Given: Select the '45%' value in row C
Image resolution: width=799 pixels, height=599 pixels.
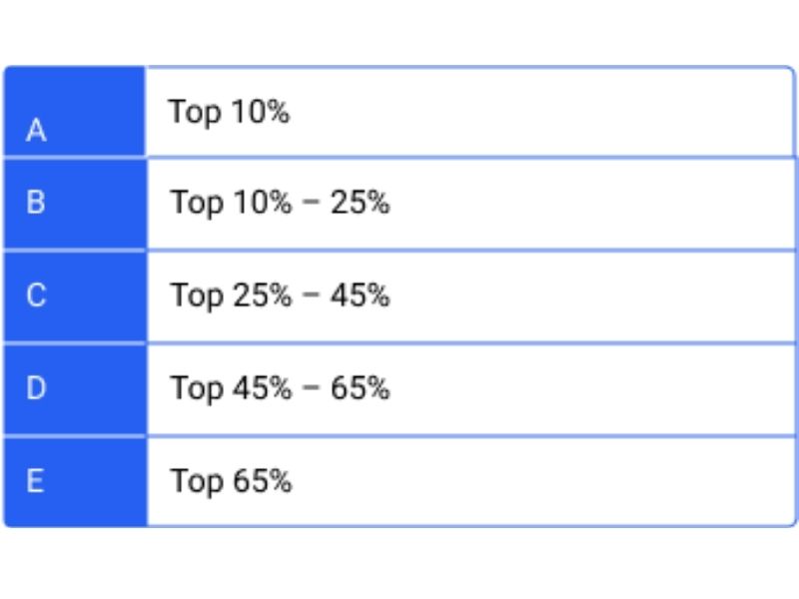Looking at the screenshot, I should click(x=360, y=297).
